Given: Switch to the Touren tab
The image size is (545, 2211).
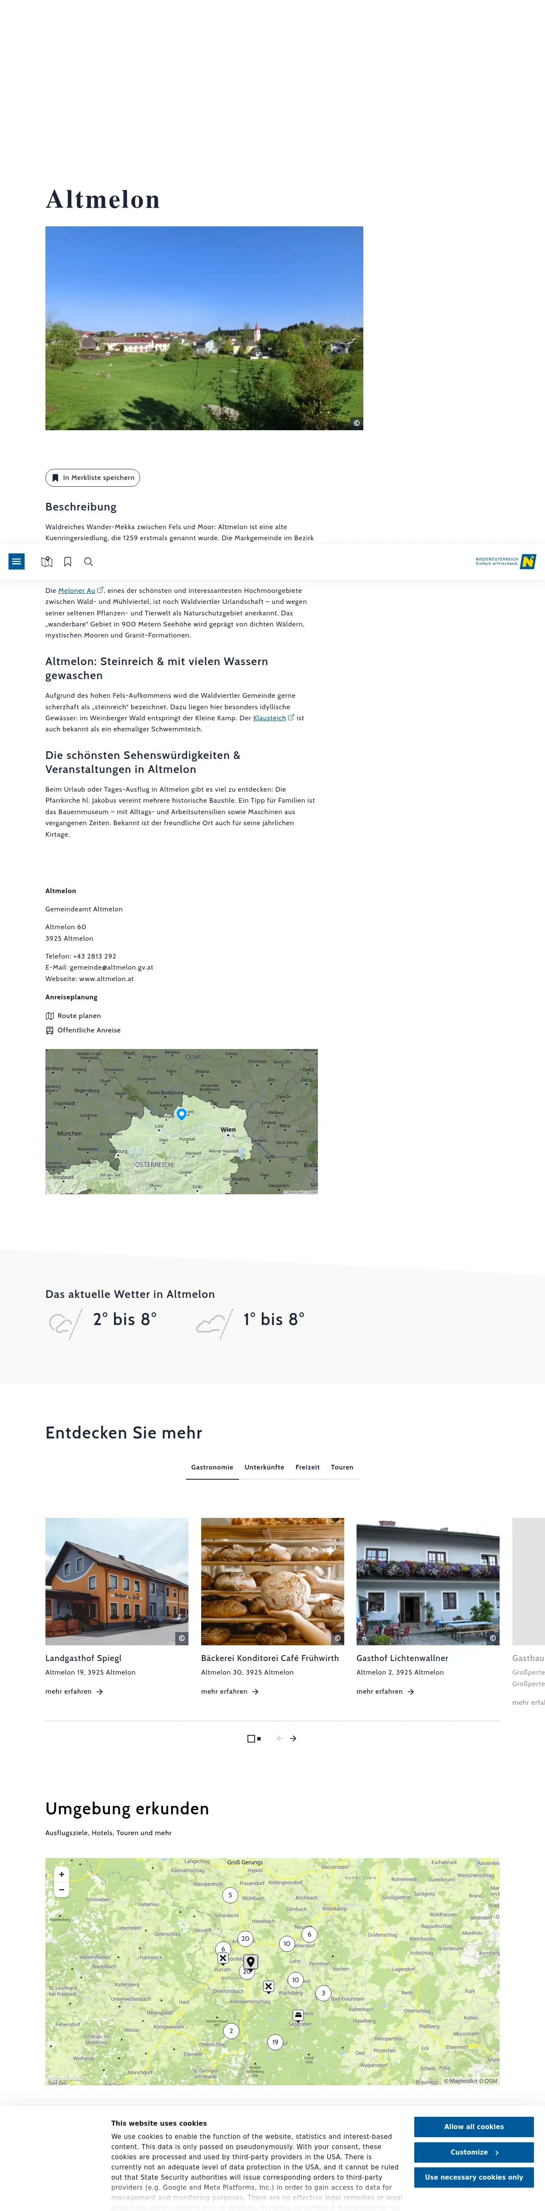Looking at the screenshot, I should (343, 1467).
